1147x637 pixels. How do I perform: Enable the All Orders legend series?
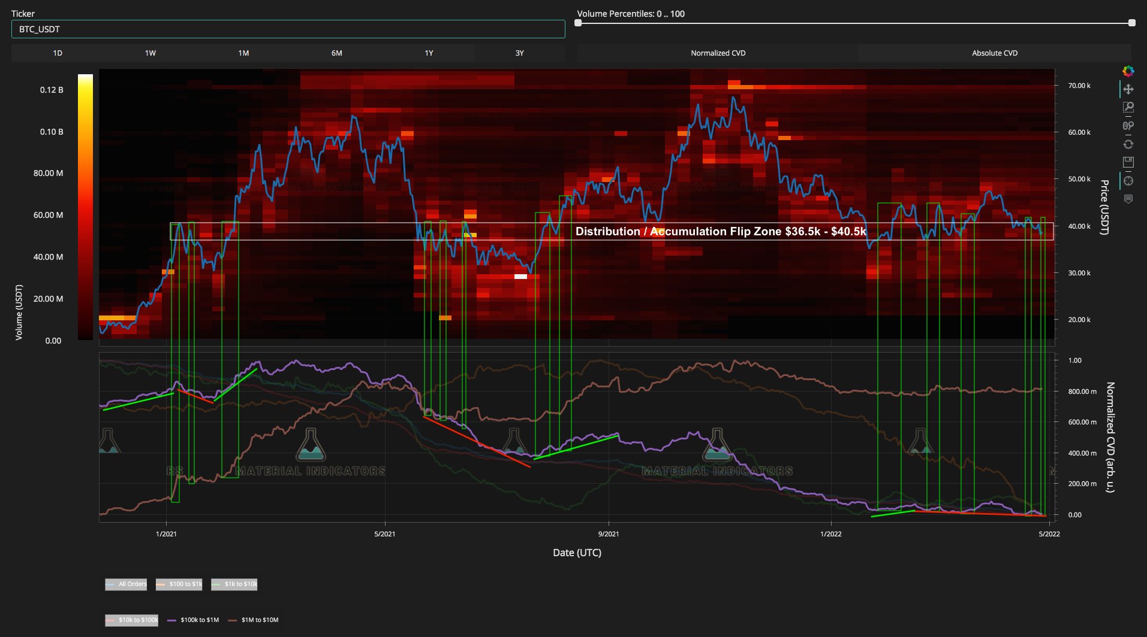click(126, 584)
